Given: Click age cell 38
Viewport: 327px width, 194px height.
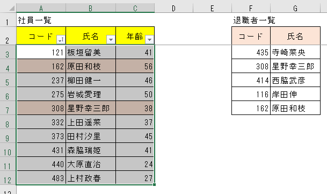Looking at the screenshot, I should coord(135,108).
